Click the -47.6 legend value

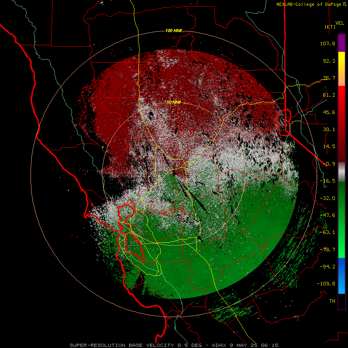tap(328, 215)
